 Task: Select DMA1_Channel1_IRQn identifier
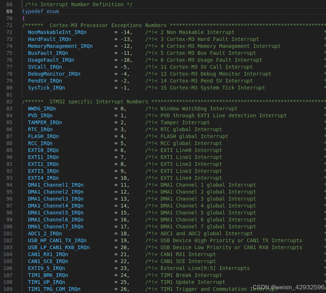(x=56, y=185)
